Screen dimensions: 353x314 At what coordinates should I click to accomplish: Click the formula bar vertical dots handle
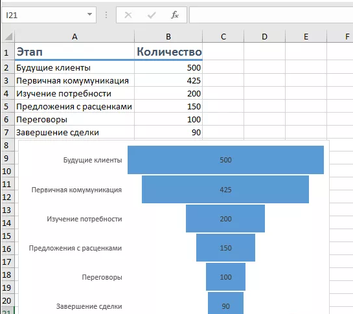pos(106,15)
